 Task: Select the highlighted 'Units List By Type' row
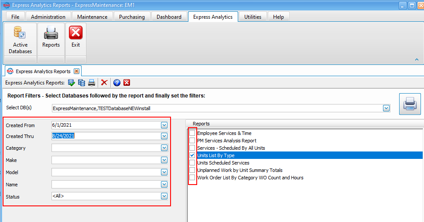point(310,155)
